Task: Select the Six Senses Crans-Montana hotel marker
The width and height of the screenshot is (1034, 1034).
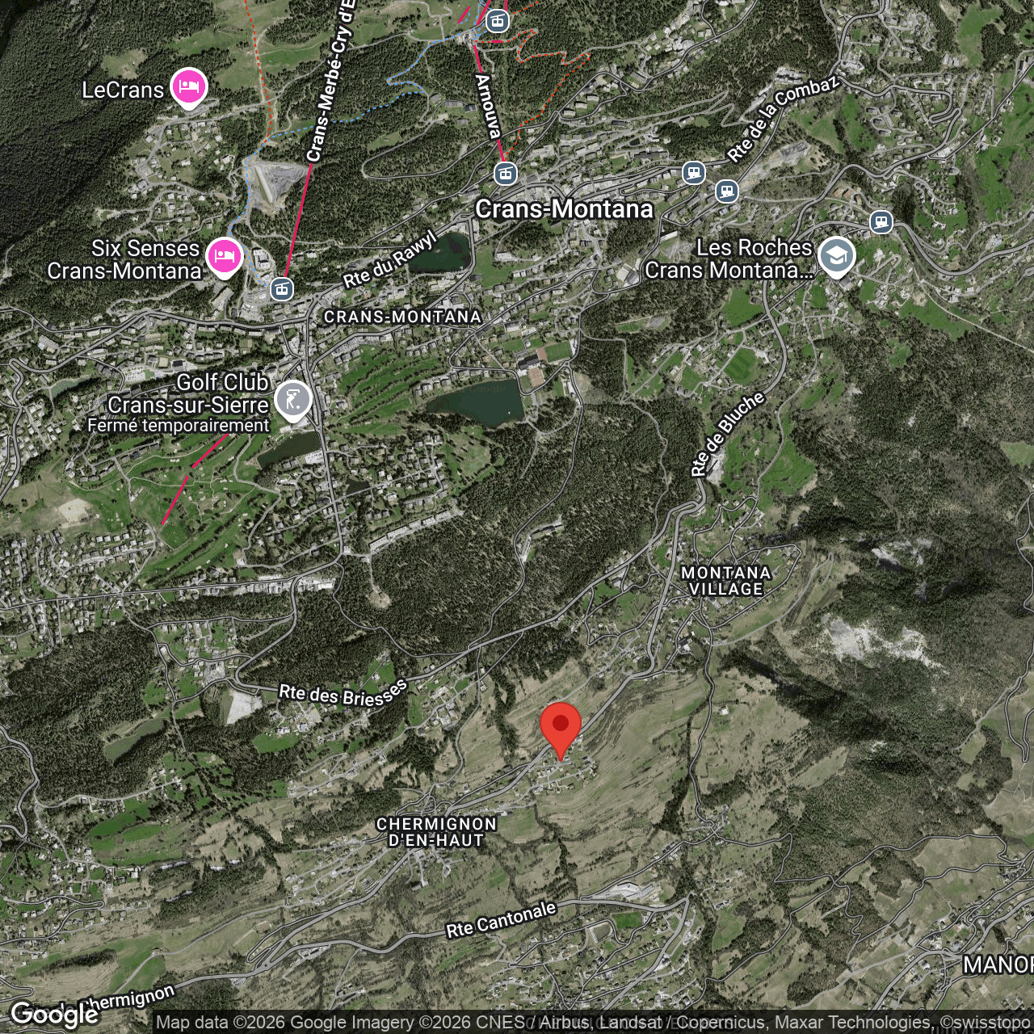Action: 224,256
